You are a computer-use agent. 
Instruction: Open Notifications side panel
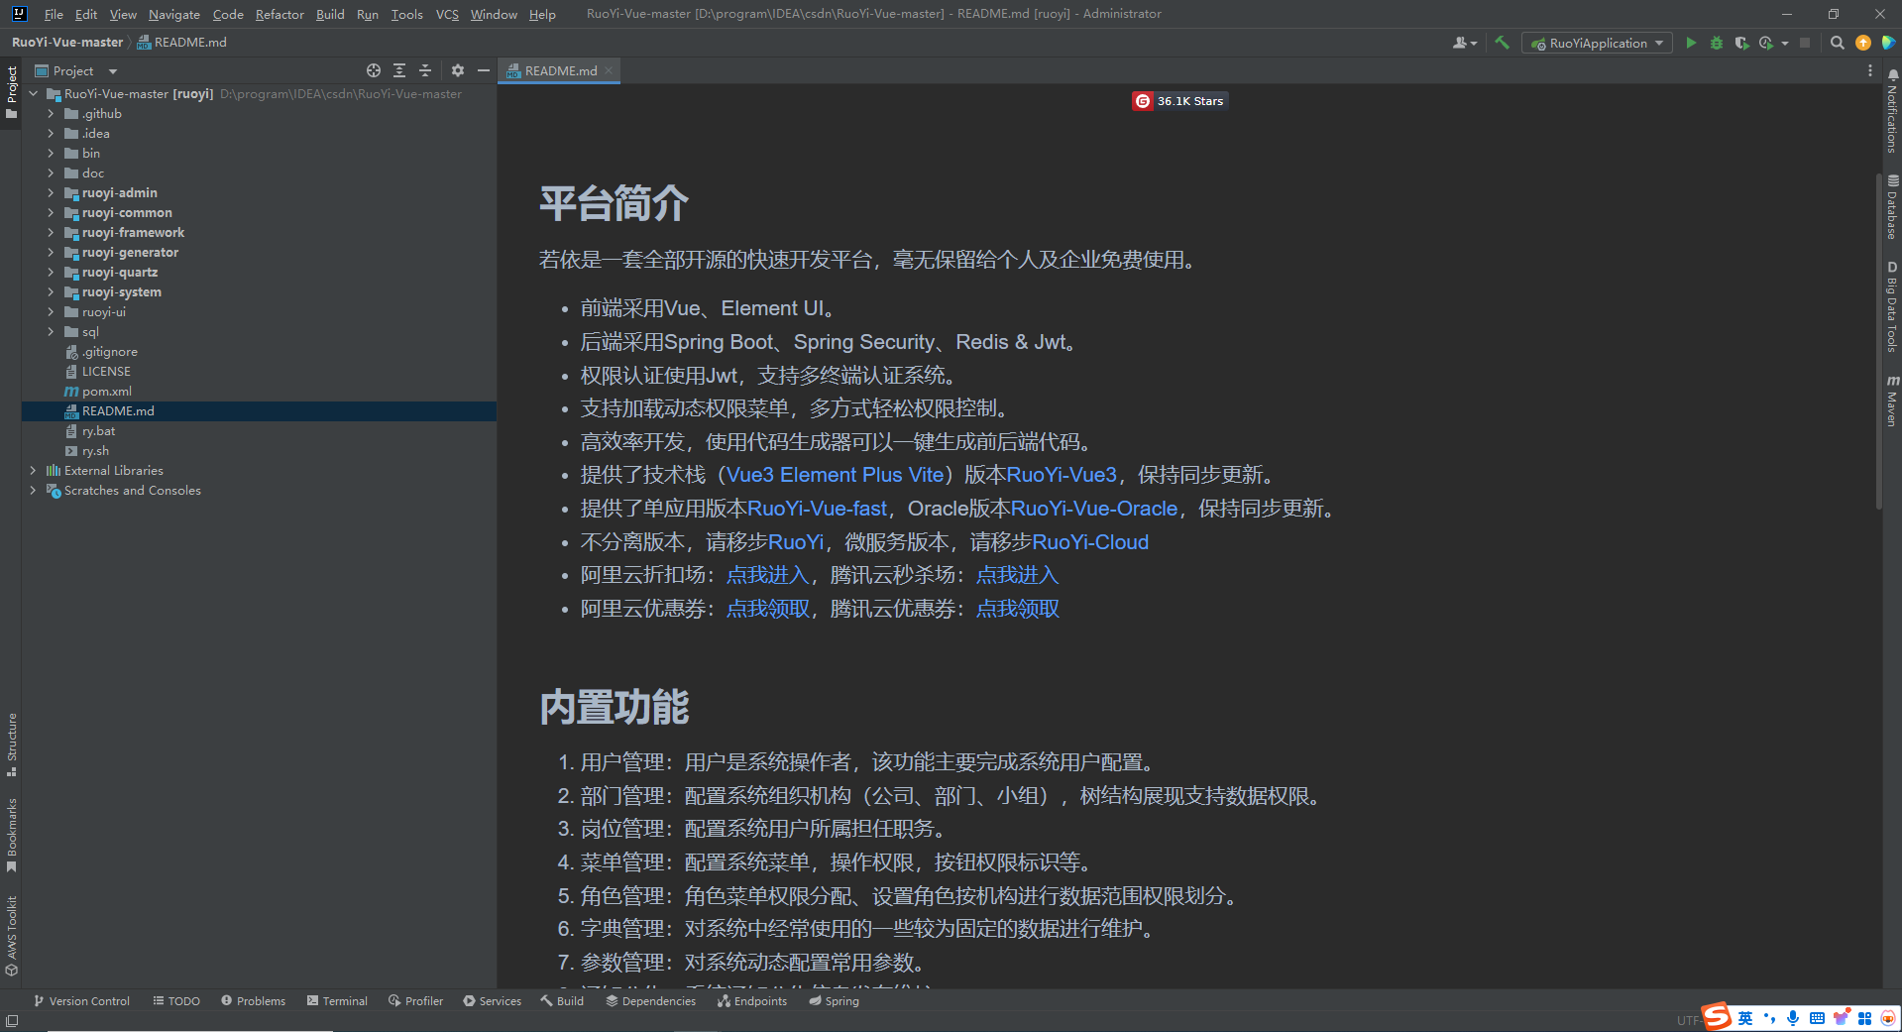click(x=1892, y=110)
